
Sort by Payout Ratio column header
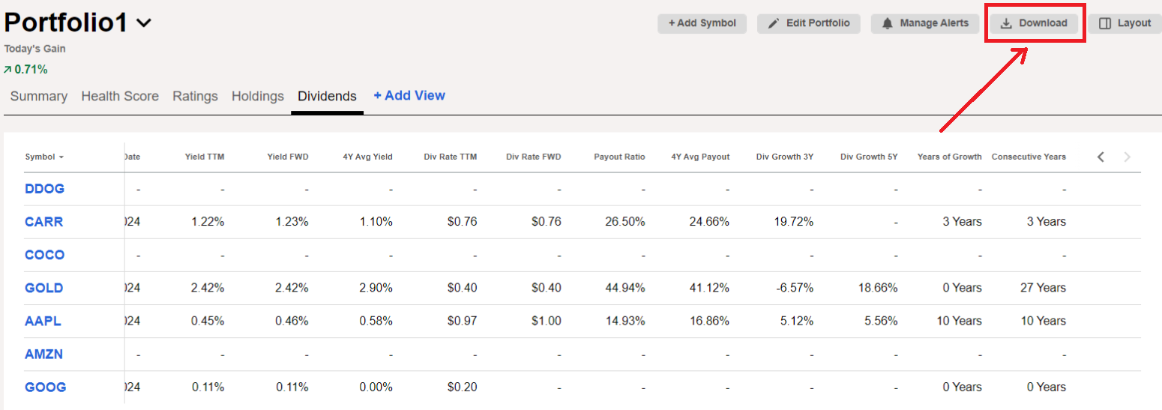coord(619,157)
